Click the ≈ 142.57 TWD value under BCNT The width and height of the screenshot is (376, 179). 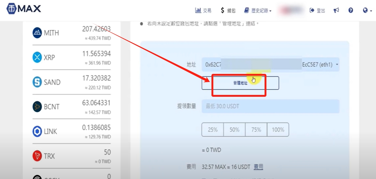(x=98, y=113)
